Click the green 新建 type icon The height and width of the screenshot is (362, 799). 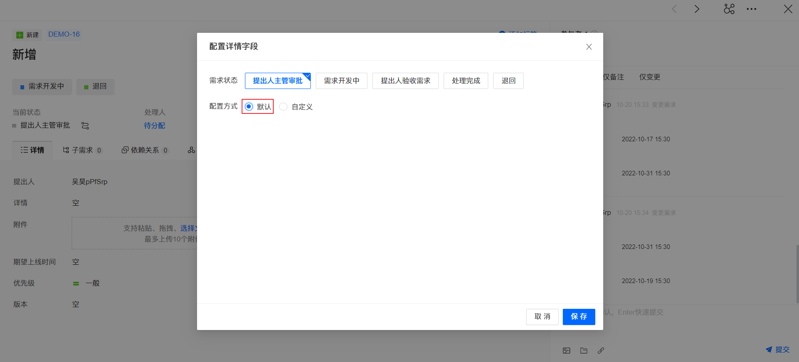pyautogui.click(x=20, y=35)
